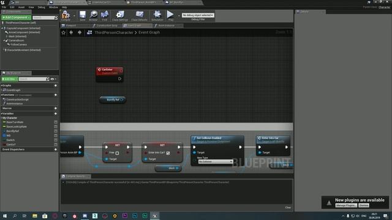Switch to the Viewport tab

(x=71, y=26)
